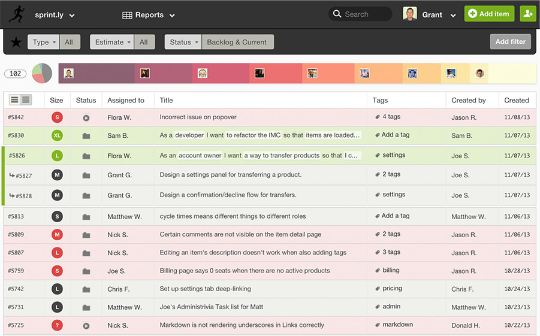Open the Type filter dropdown
The image size is (540, 336).
(44, 42)
